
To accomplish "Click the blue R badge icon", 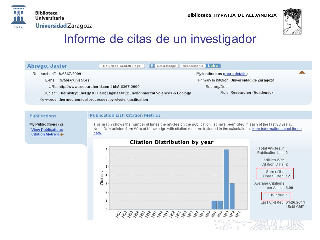I will (x=152, y=66).
